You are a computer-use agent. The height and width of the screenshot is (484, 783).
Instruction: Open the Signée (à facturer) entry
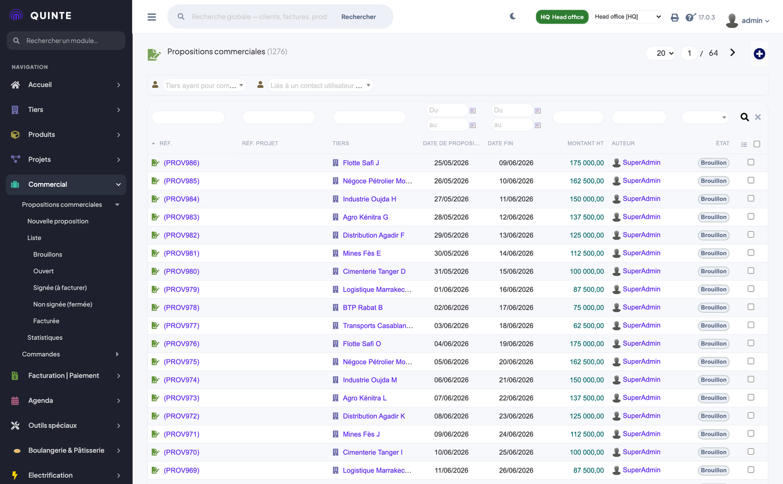tap(60, 287)
